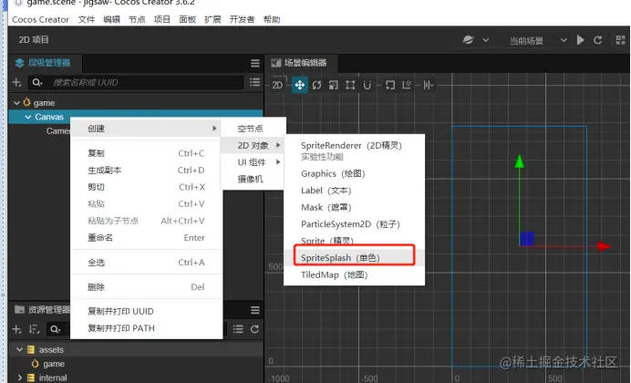Open the preview platform dropdown arrow
Screen dimensions: 631x383
(485, 40)
